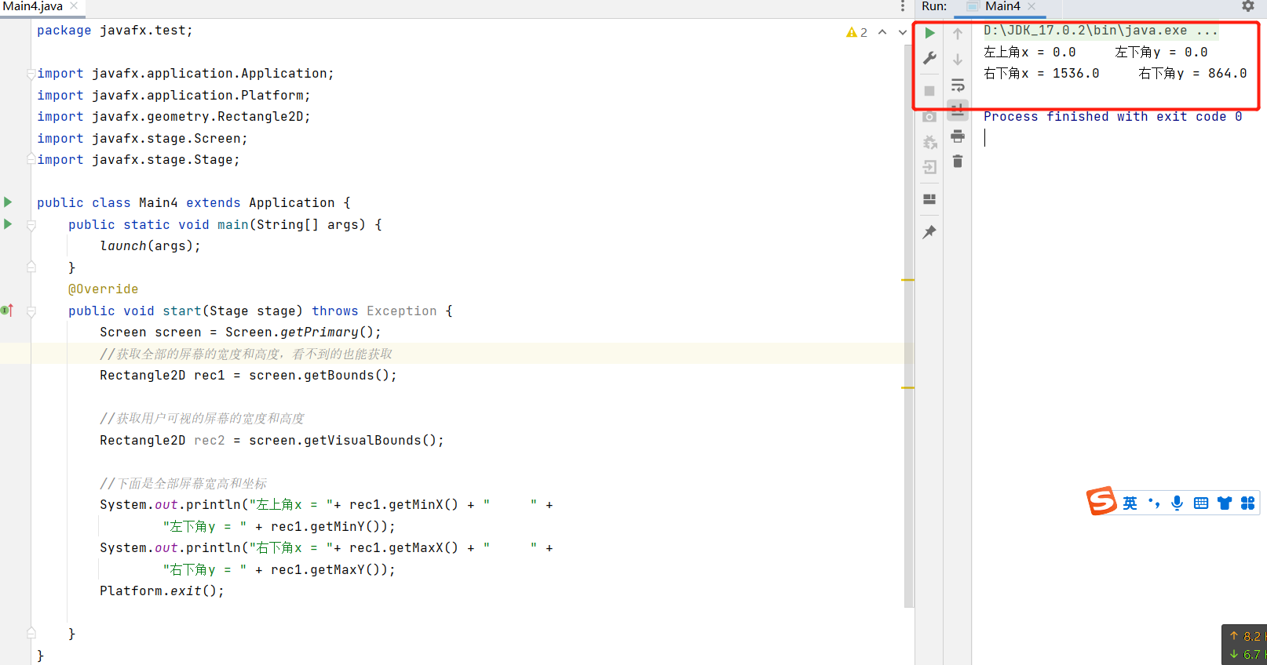The image size is (1267, 665).
Task: Close the Main4.java editor tab
Action: [74, 5]
